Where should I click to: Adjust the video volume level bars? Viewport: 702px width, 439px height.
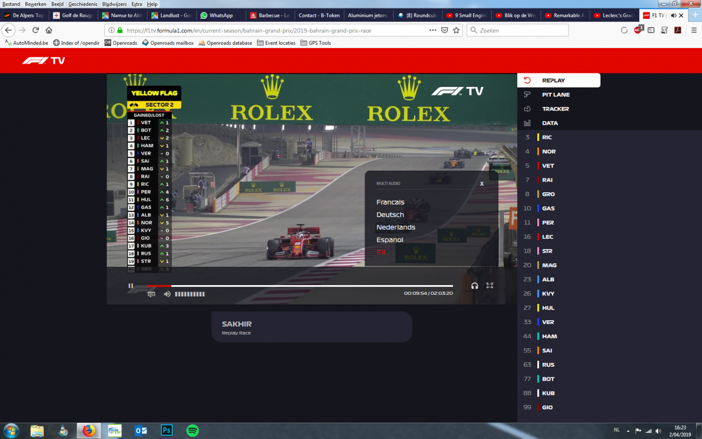point(190,294)
